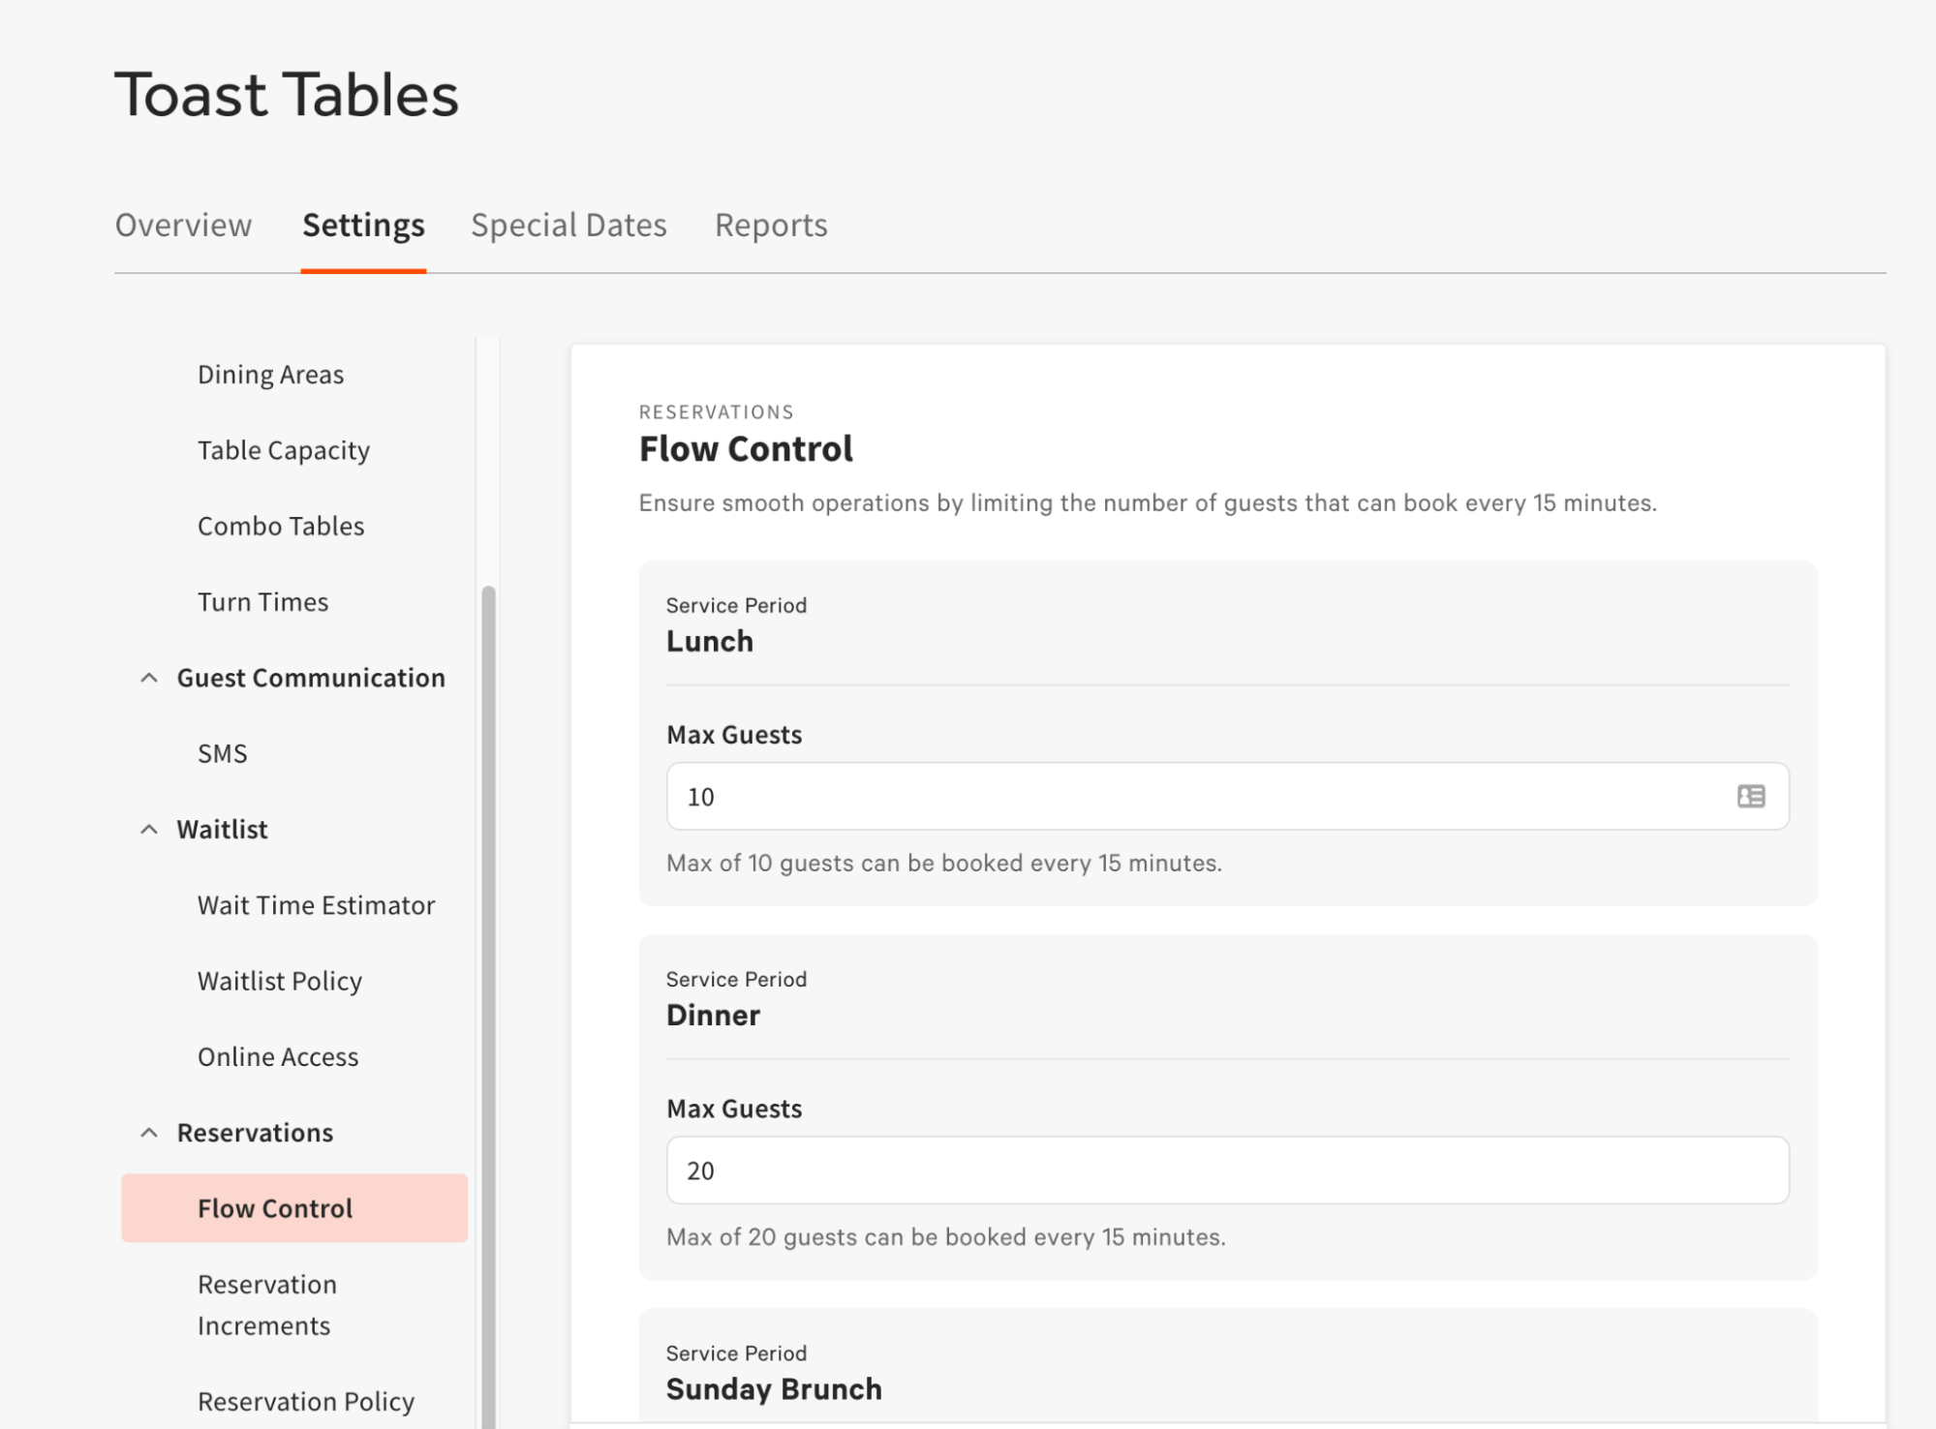Open SMS settings under Guest Communication
The width and height of the screenshot is (1936, 1429).
click(222, 752)
